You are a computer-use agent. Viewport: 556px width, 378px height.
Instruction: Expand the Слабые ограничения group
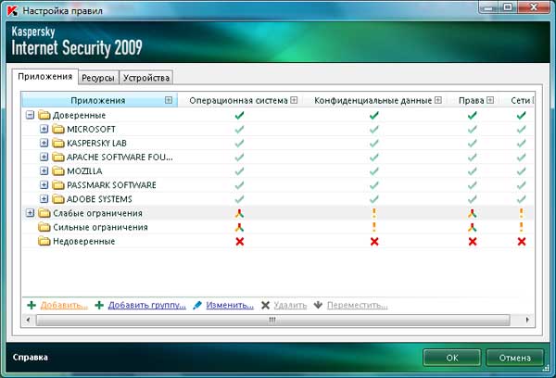[x=31, y=213]
